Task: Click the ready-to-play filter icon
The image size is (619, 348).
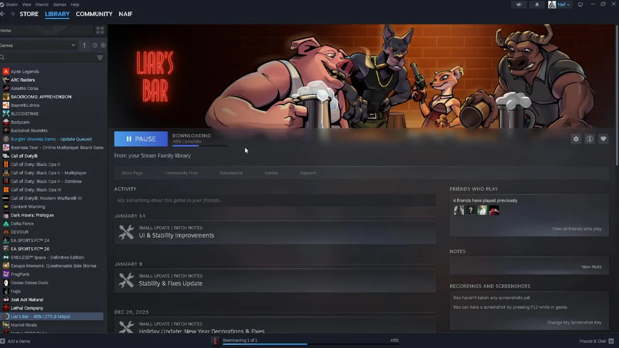Action: pos(103,45)
